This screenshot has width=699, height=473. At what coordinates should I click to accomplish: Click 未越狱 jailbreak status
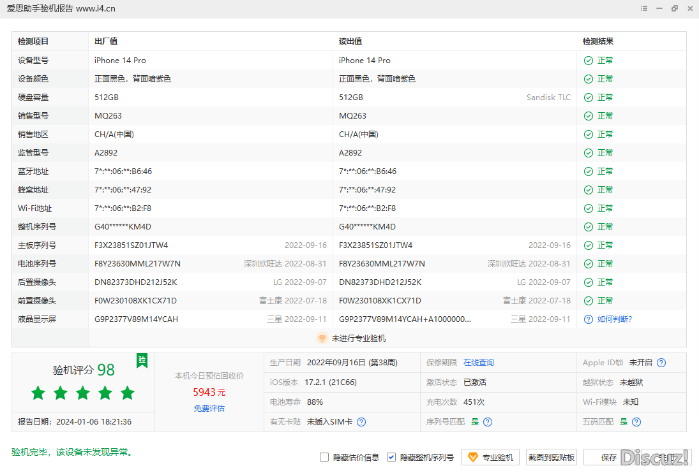point(631,382)
